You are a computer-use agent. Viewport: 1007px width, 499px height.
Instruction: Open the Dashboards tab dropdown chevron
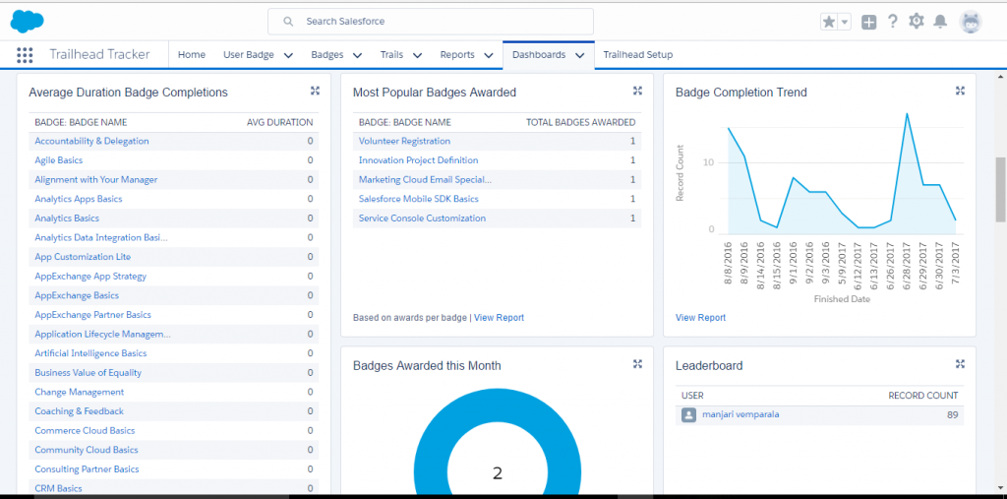580,55
